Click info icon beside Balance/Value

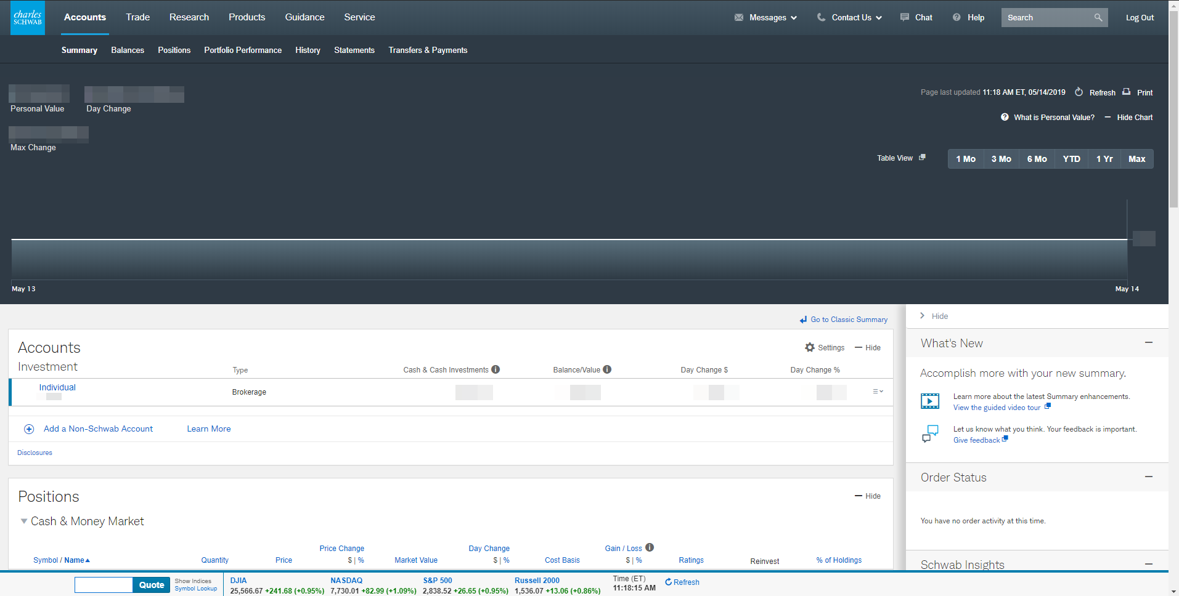point(607,369)
